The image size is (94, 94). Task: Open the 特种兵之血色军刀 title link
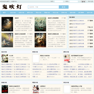point(14,86)
